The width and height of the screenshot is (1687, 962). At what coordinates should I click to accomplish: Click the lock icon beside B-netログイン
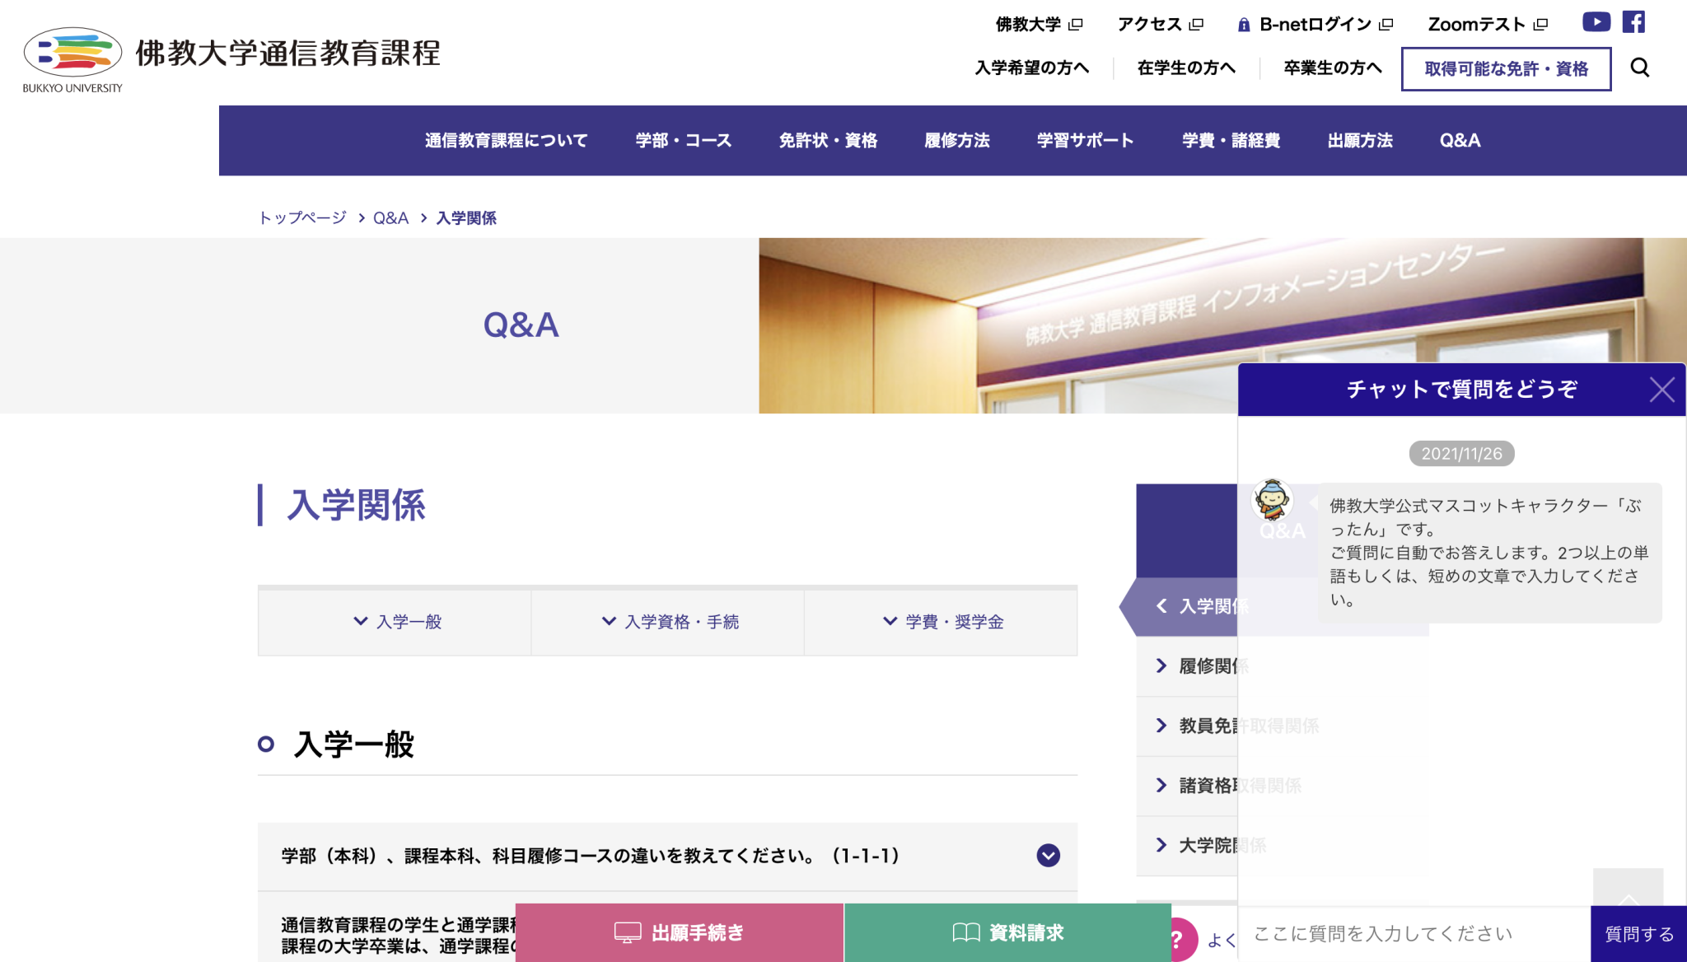[x=1244, y=25]
